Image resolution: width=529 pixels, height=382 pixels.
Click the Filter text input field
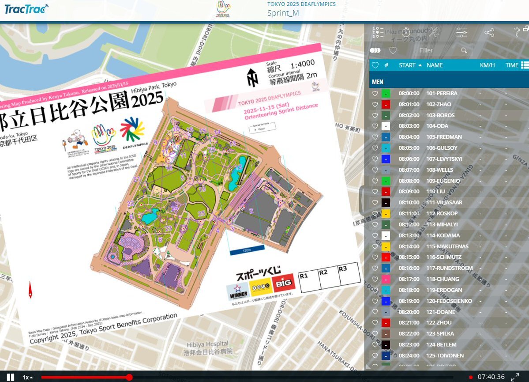coord(437,51)
